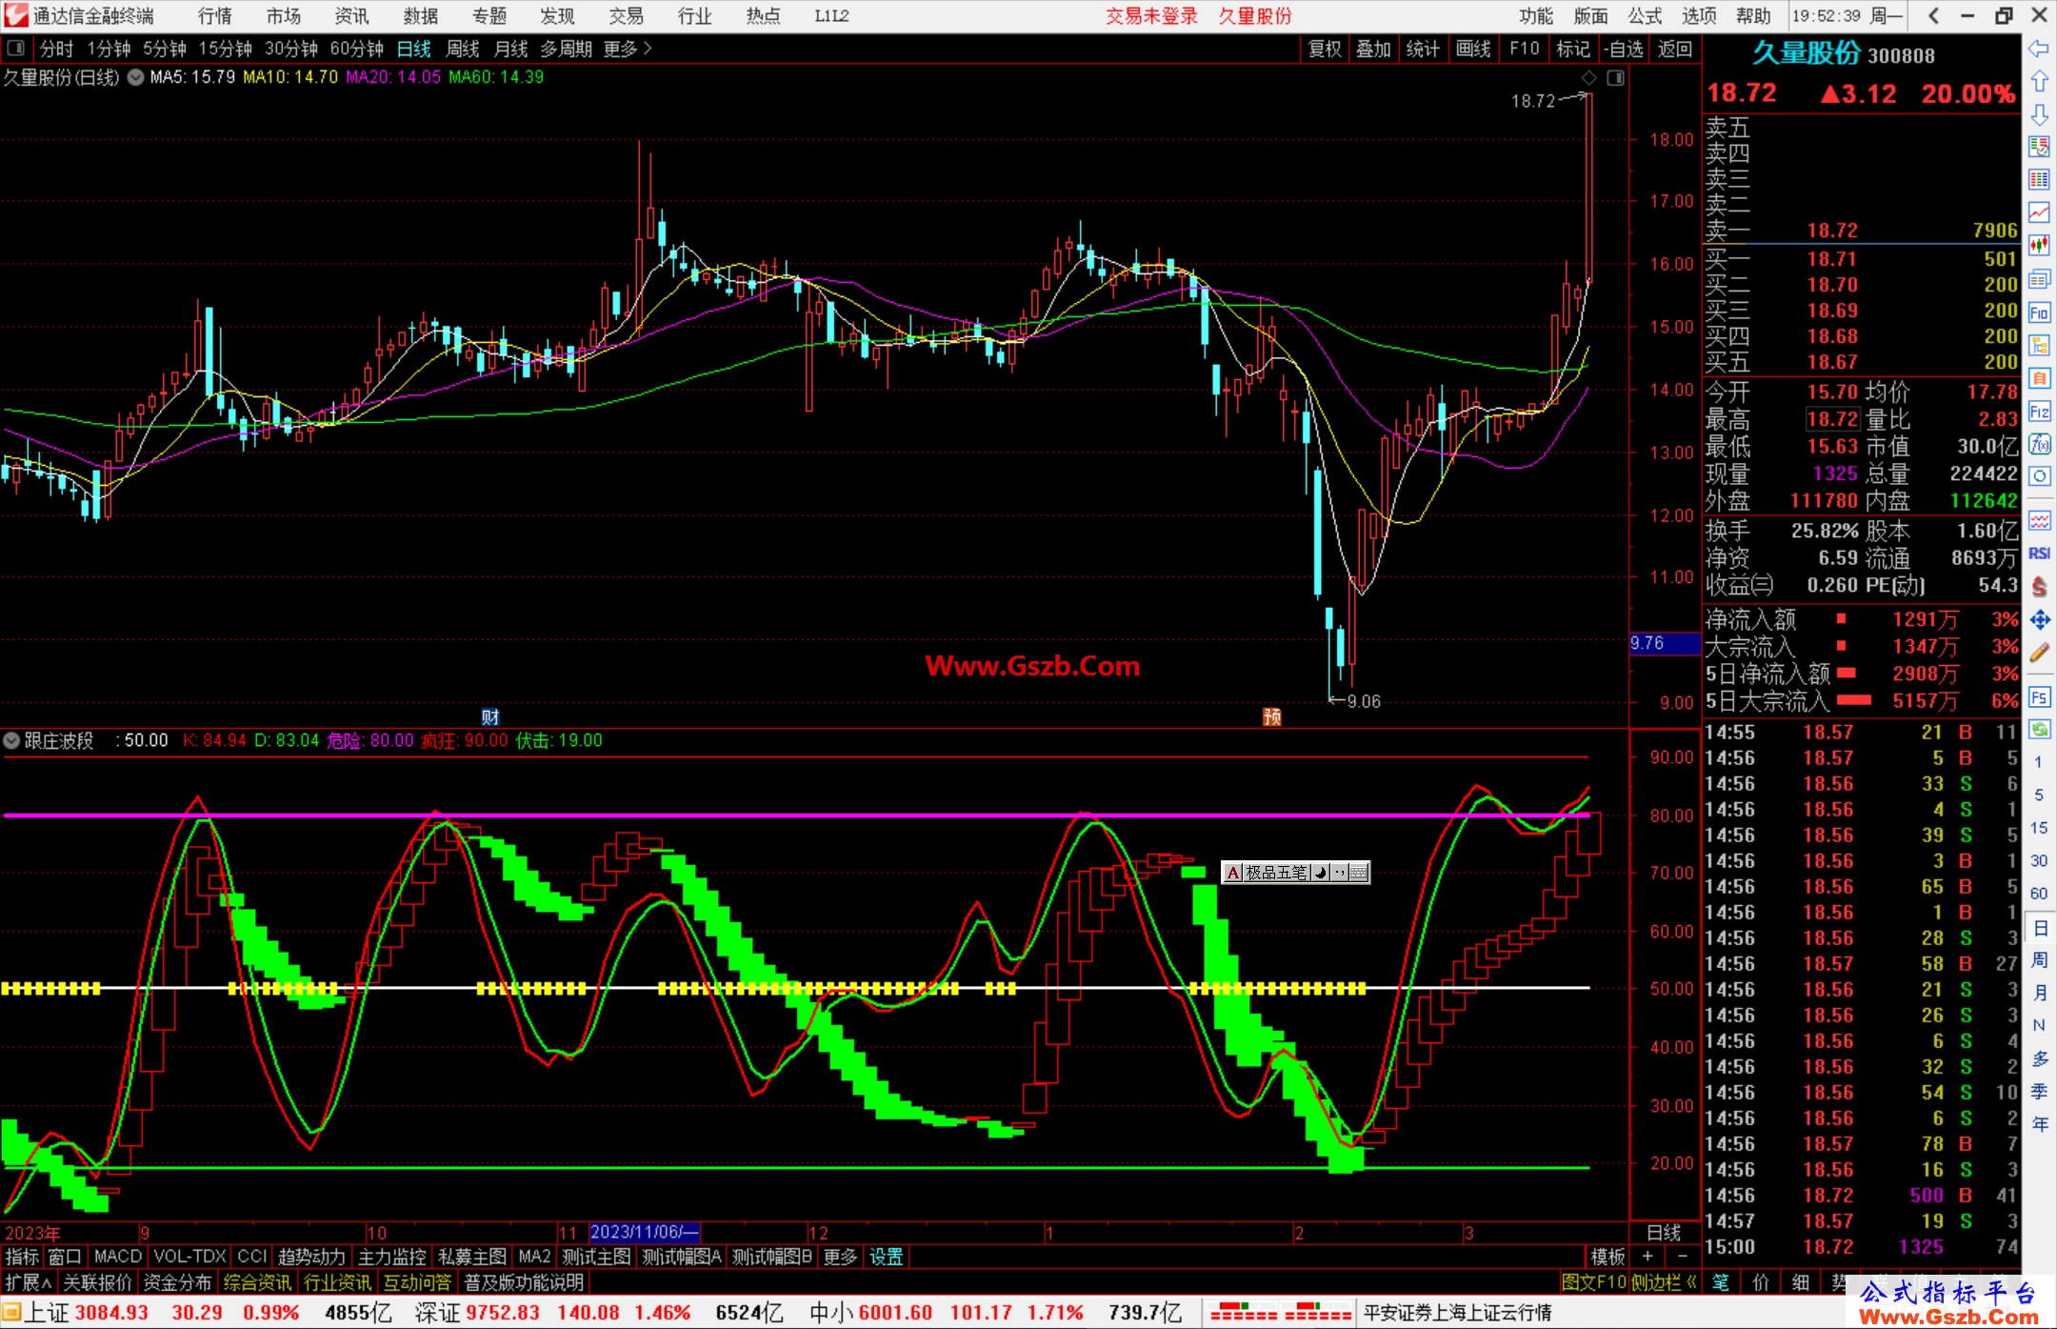Click the tree structure sidebar icon
The width and height of the screenshot is (2057, 1329).
(x=2039, y=345)
